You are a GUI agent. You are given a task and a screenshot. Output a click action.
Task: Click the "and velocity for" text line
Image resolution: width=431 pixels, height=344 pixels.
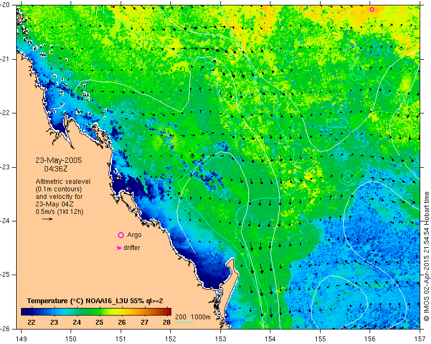(59, 197)
